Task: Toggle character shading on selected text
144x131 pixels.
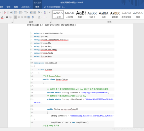Action: 7,17
